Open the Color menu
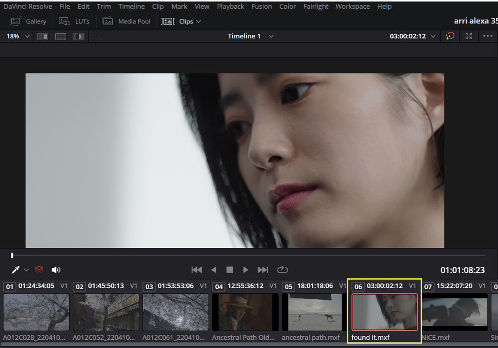498x348 pixels. (x=287, y=7)
